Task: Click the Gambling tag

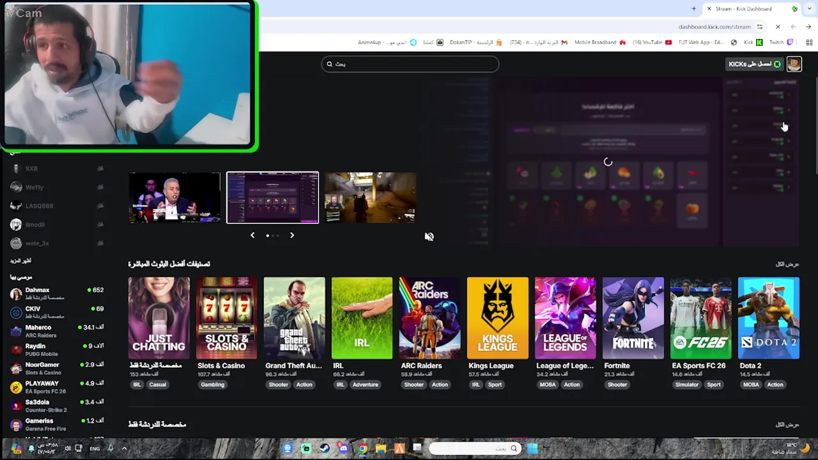Action: (x=212, y=385)
